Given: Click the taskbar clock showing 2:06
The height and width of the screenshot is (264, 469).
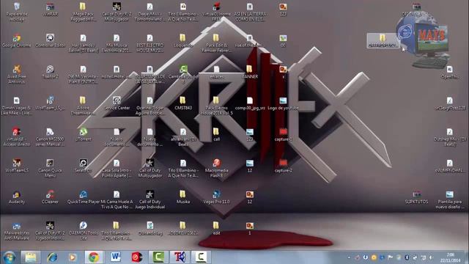Looking at the screenshot, I should pos(451,257).
